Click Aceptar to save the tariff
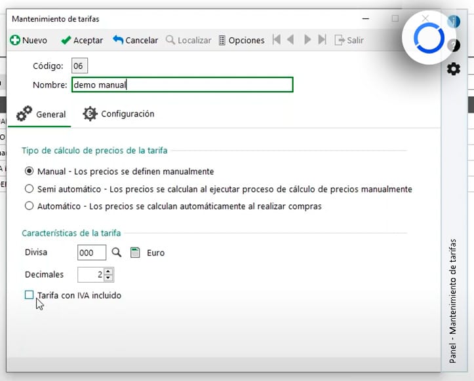The image size is (474, 381). [x=82, y=40]
